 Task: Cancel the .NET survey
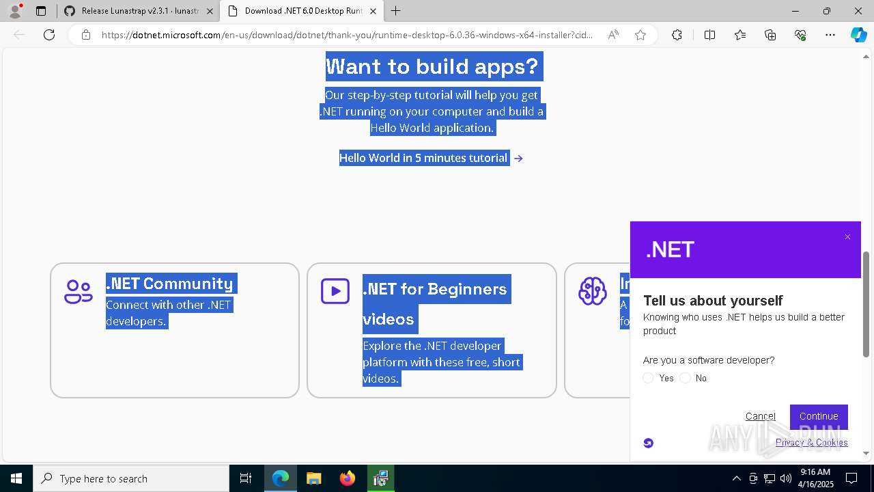[761, 416]
